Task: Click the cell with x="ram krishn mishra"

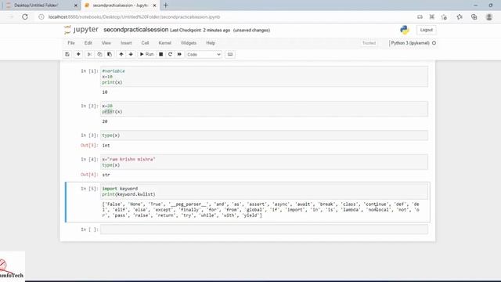Action: pyautogui.click(x=264, y=162)
